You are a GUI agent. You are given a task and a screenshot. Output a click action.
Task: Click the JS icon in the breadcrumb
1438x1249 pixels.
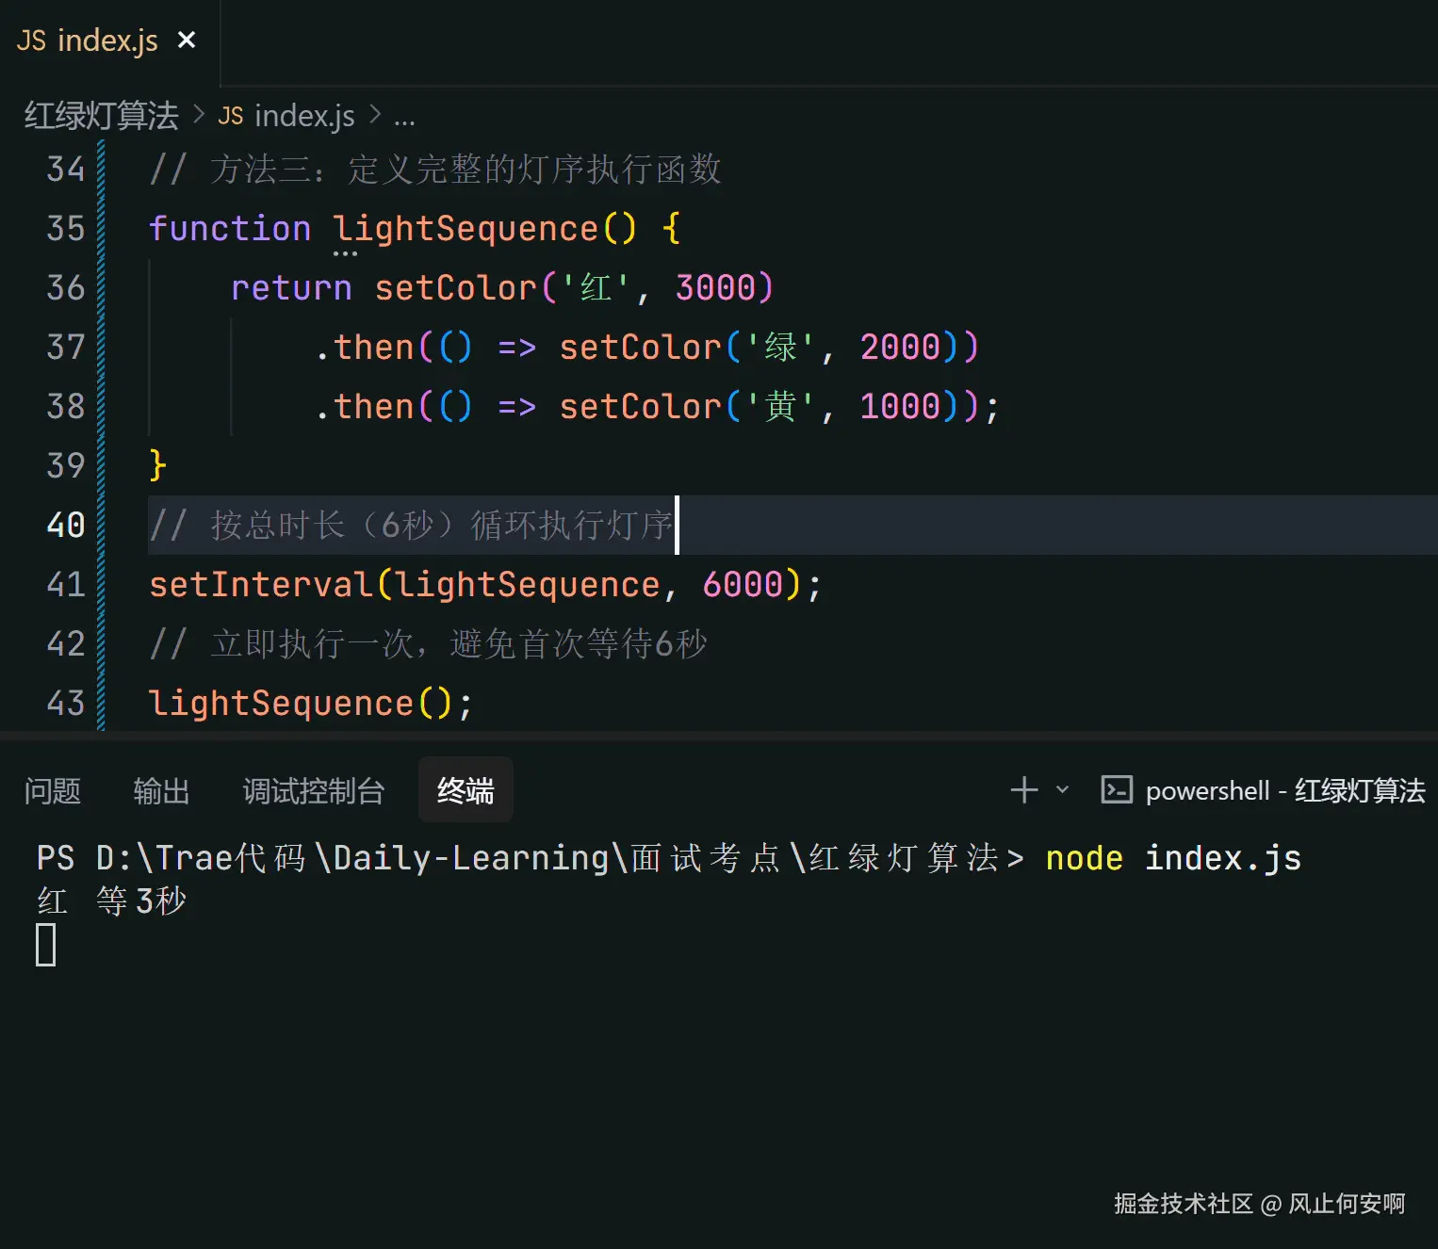pyautogui.click(x=231, y=116)
